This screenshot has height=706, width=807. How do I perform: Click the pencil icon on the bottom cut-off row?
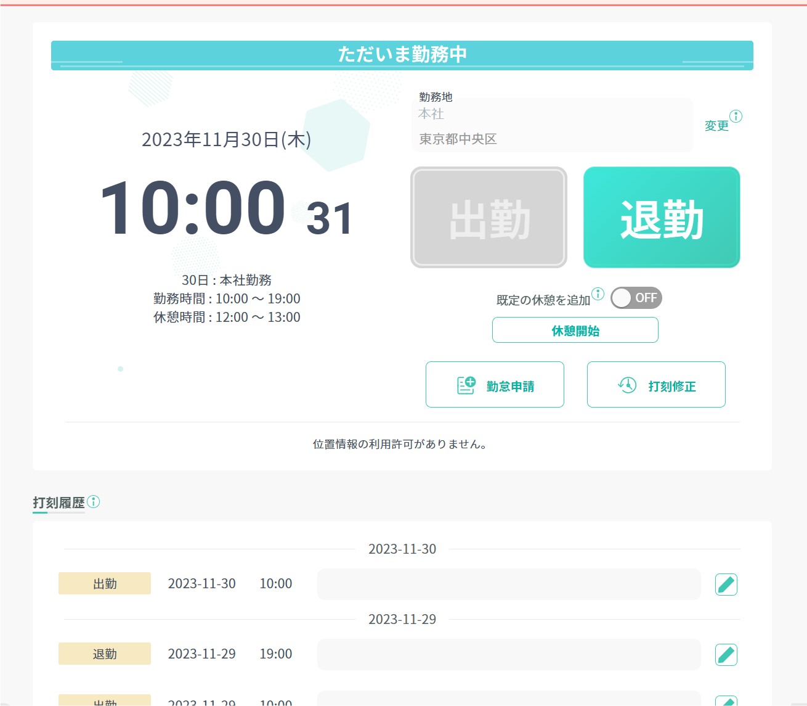point(726,701)
